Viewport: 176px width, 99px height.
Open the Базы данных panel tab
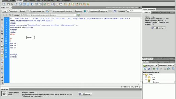[x=147, y=59]
